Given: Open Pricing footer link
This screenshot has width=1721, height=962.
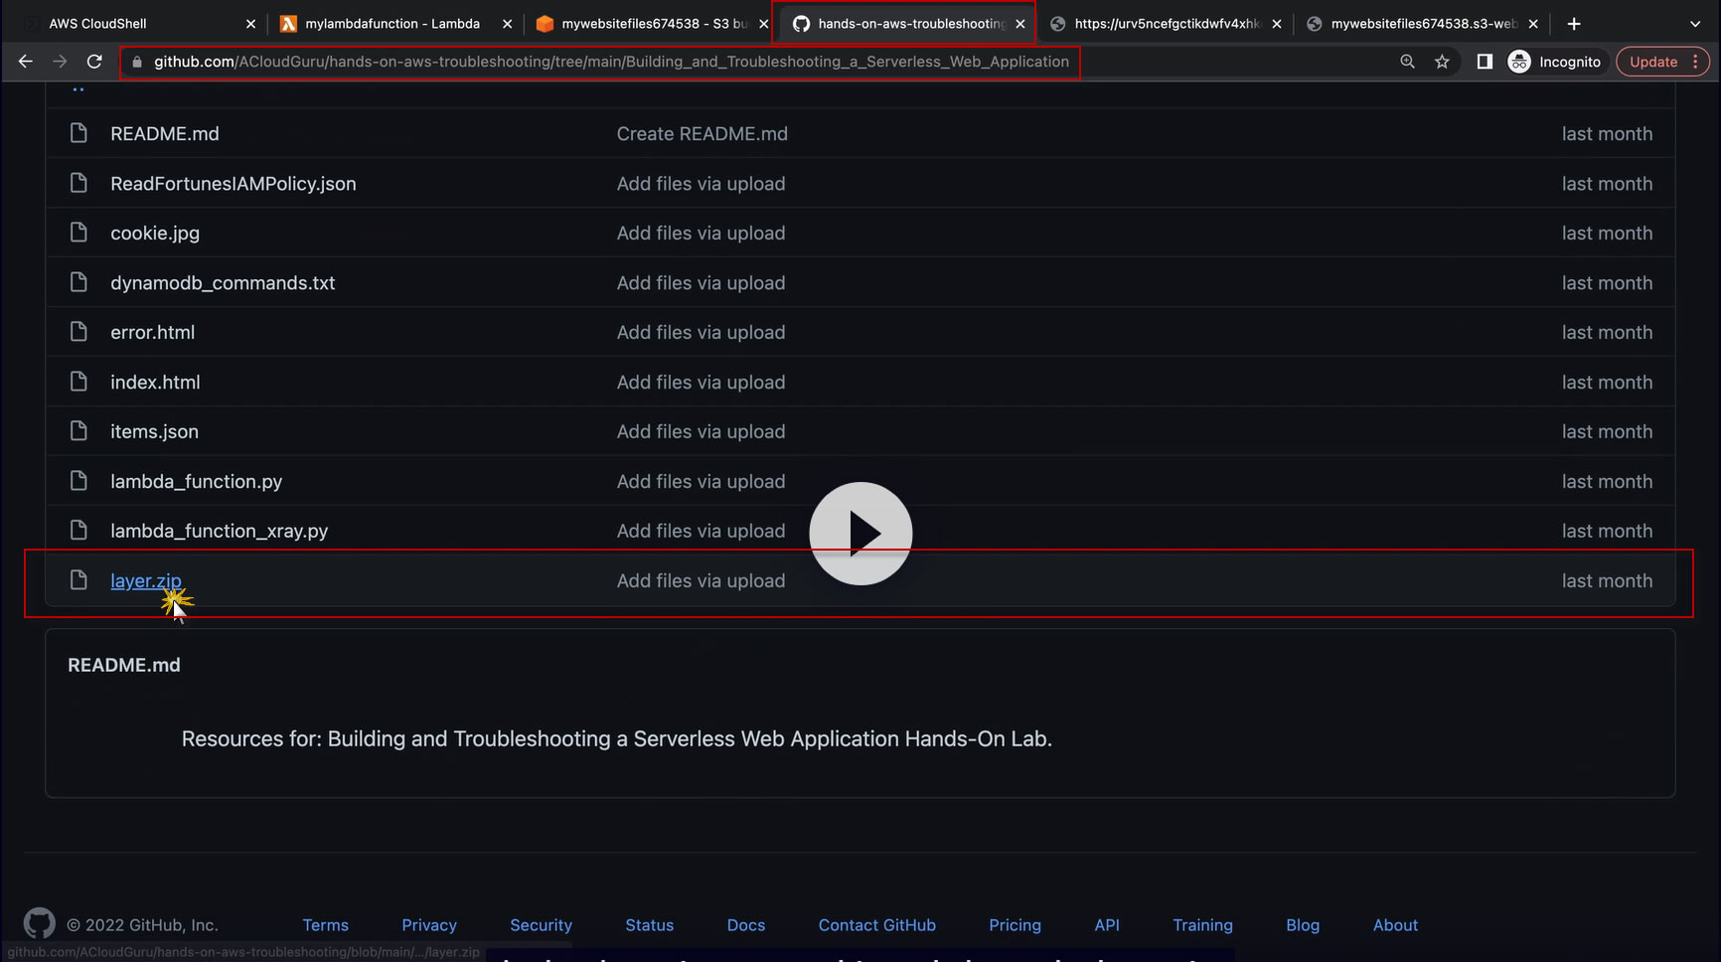Looking at the screenshot, I should tap(1016, 925).
